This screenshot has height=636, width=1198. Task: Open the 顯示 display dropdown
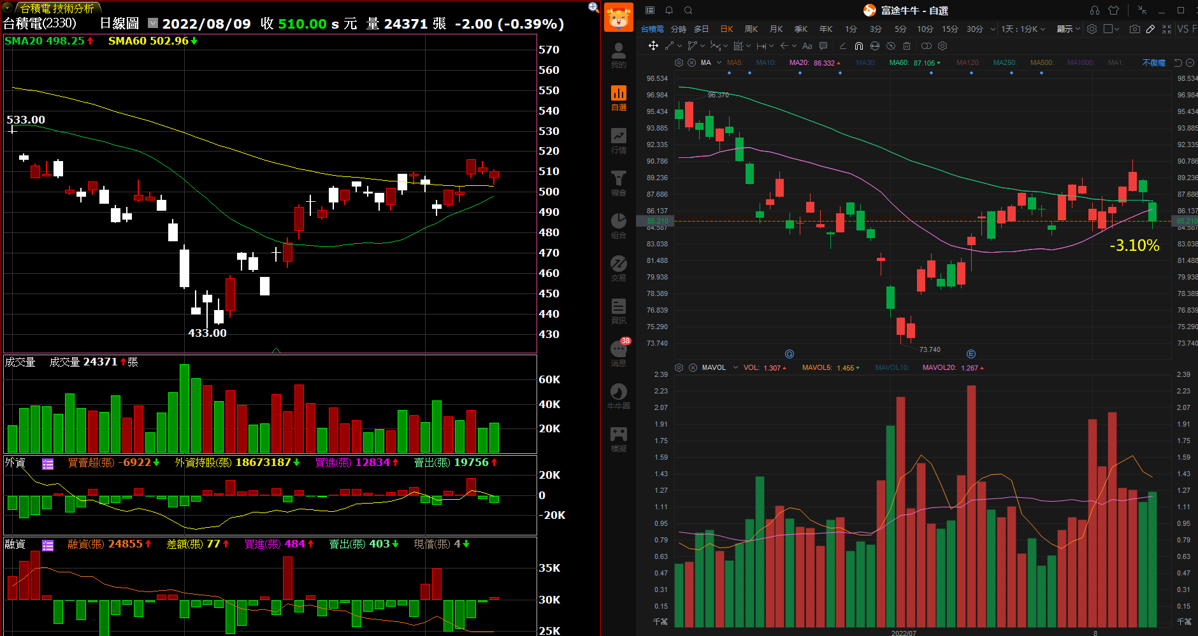coord(1069,29)
